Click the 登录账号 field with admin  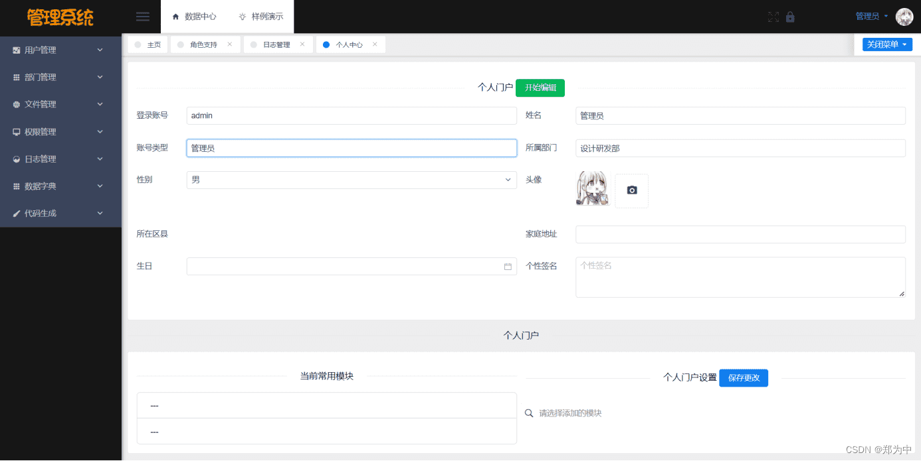click(352, 115)
